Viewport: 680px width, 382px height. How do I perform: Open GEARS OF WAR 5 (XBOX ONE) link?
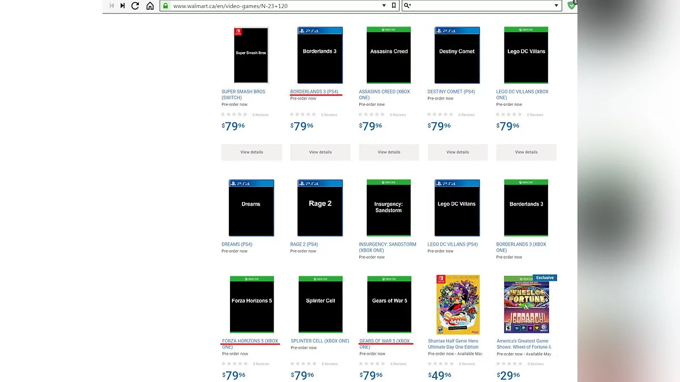tap(385, 344)
